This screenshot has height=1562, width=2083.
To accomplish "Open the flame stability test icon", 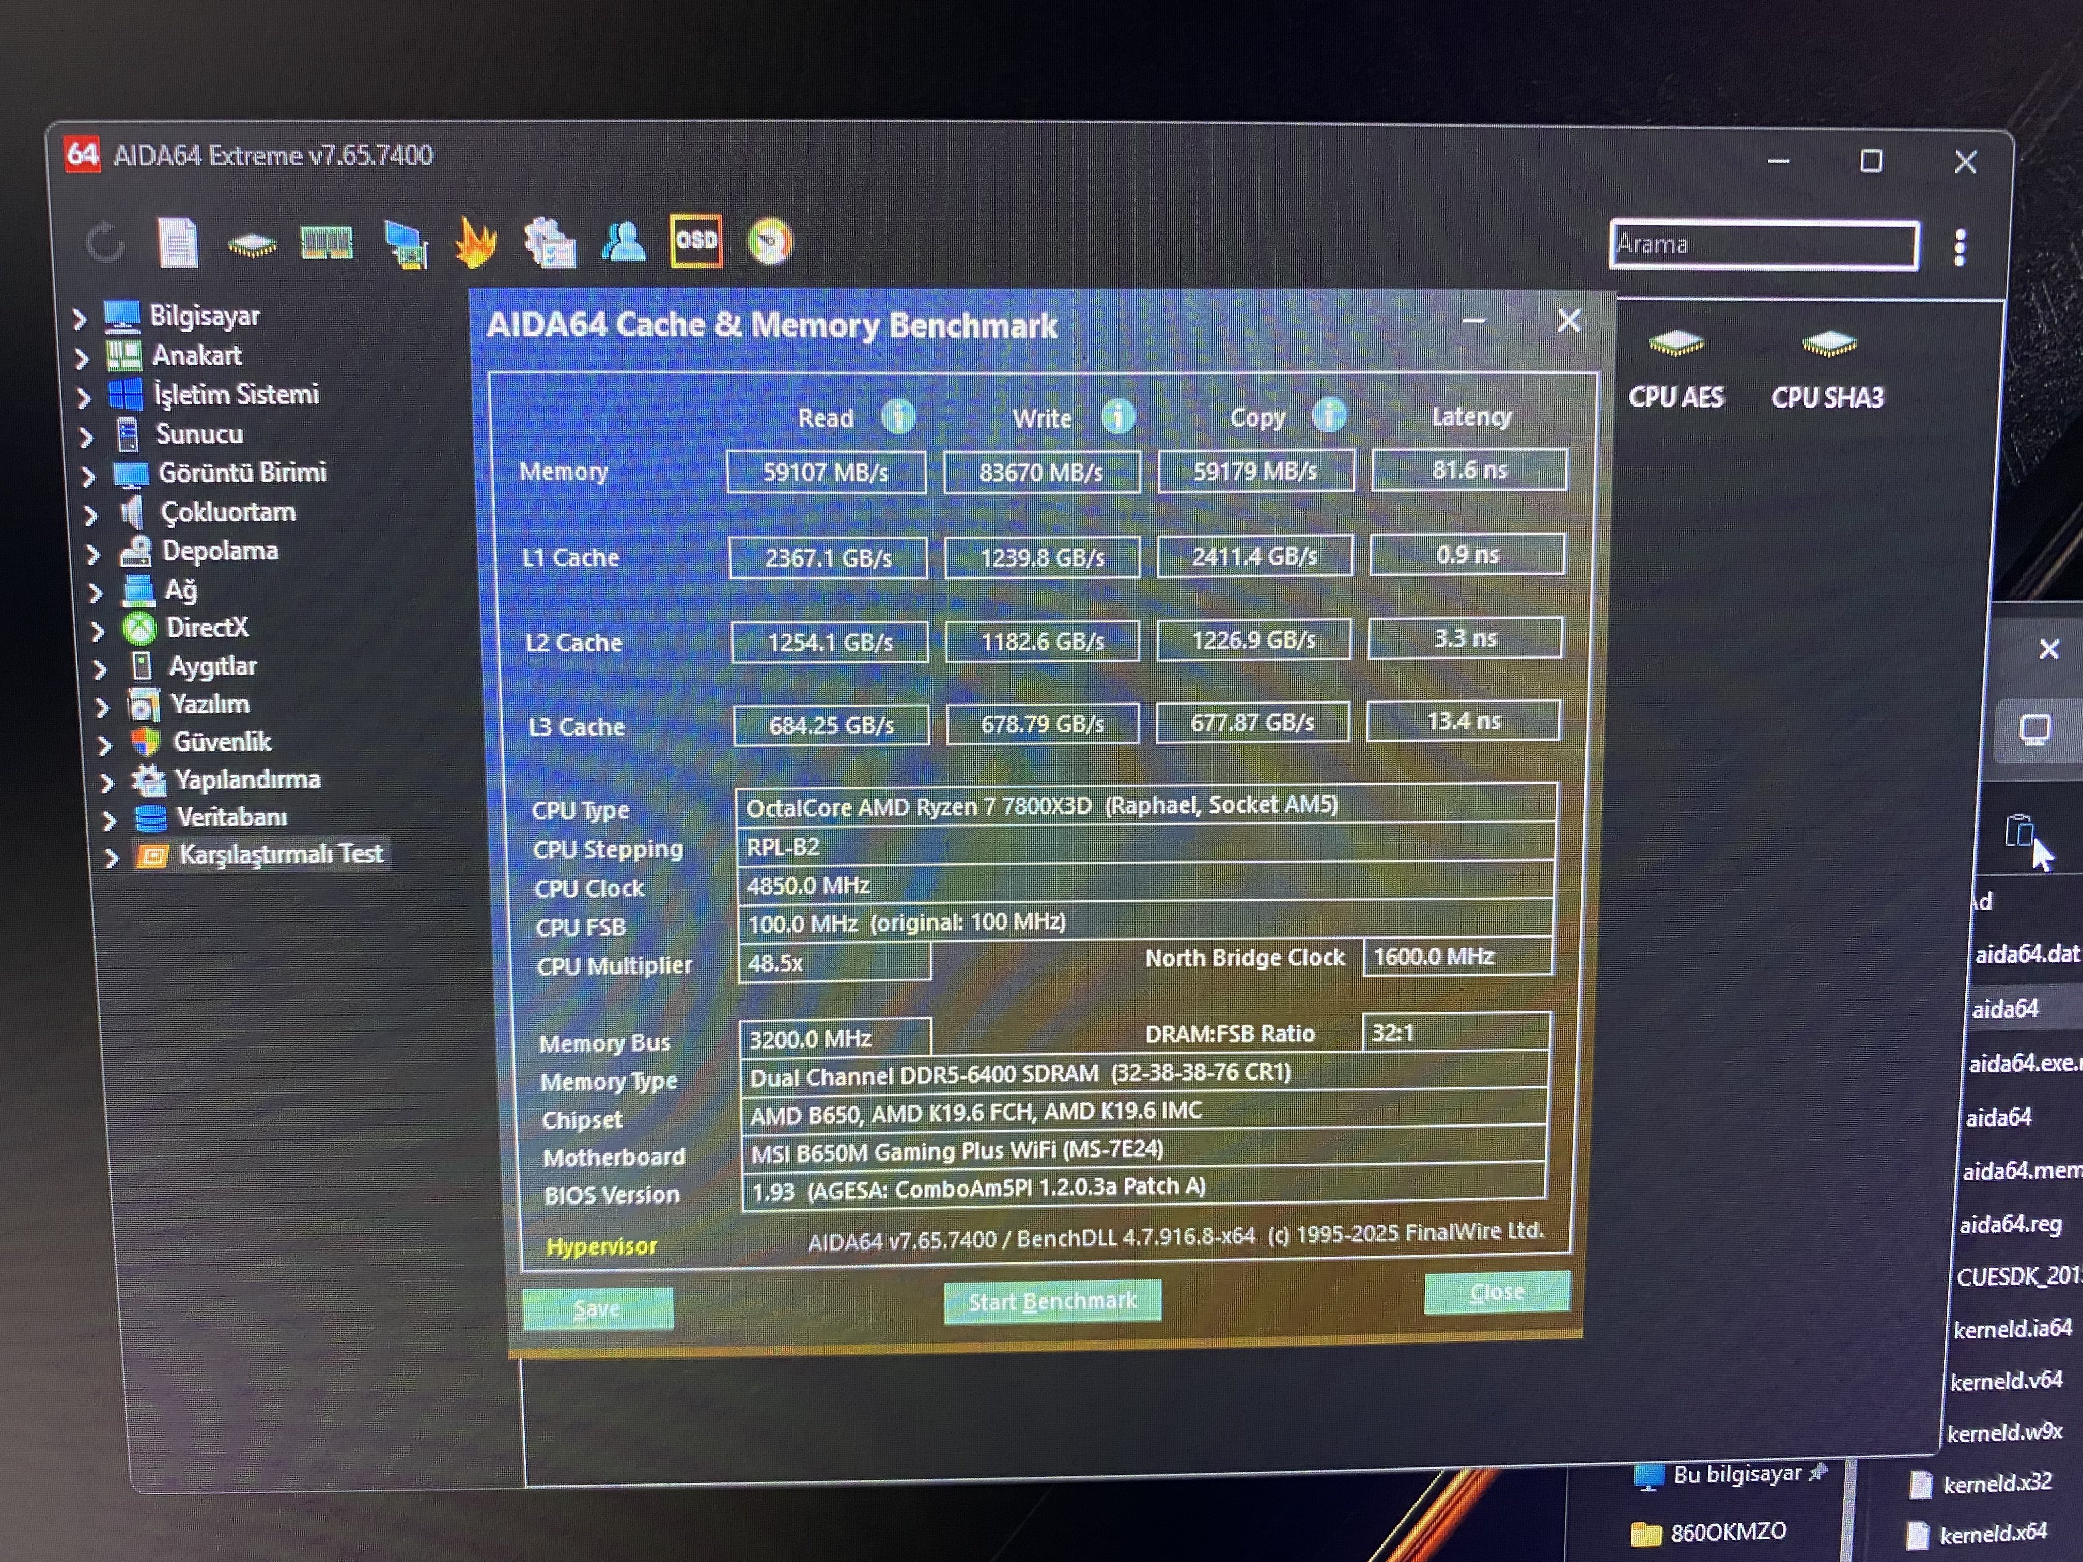I will tap(476, 243).
